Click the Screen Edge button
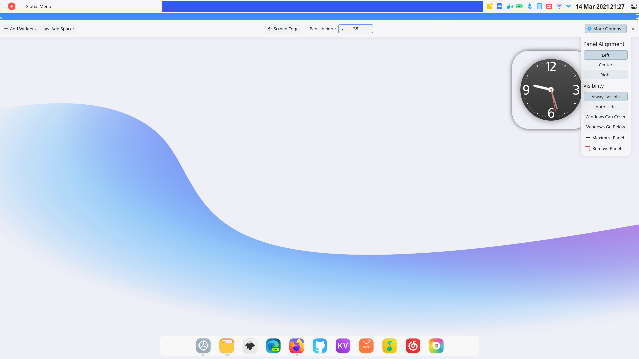 coord(283,29)
